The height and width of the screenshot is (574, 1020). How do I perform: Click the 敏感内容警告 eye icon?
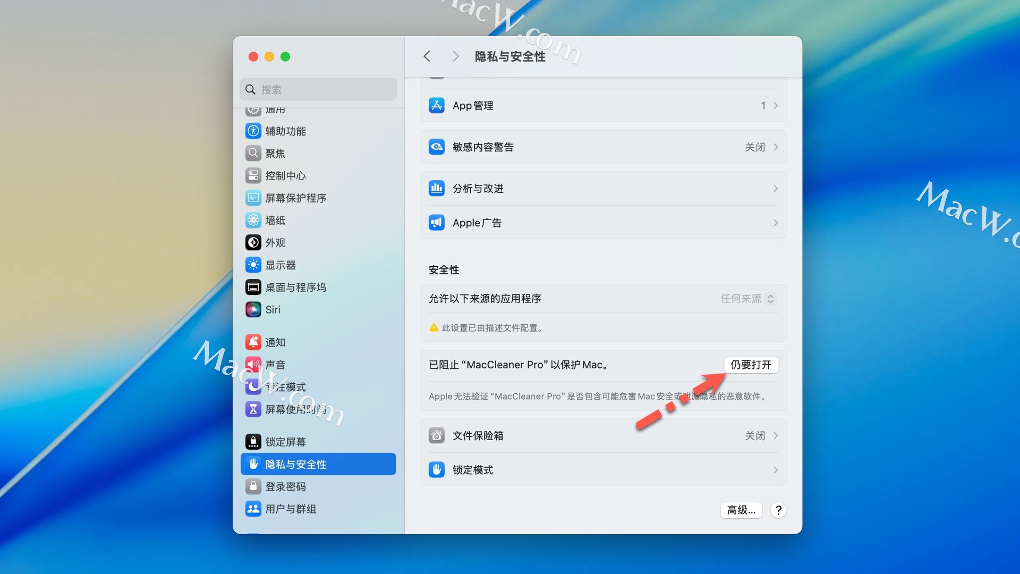click(x=437, y=147)
